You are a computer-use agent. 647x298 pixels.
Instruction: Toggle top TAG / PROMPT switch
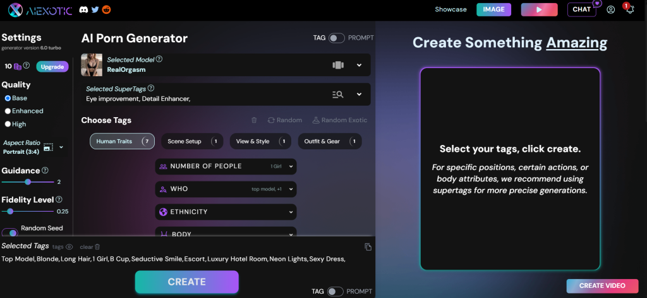point(336,38)
